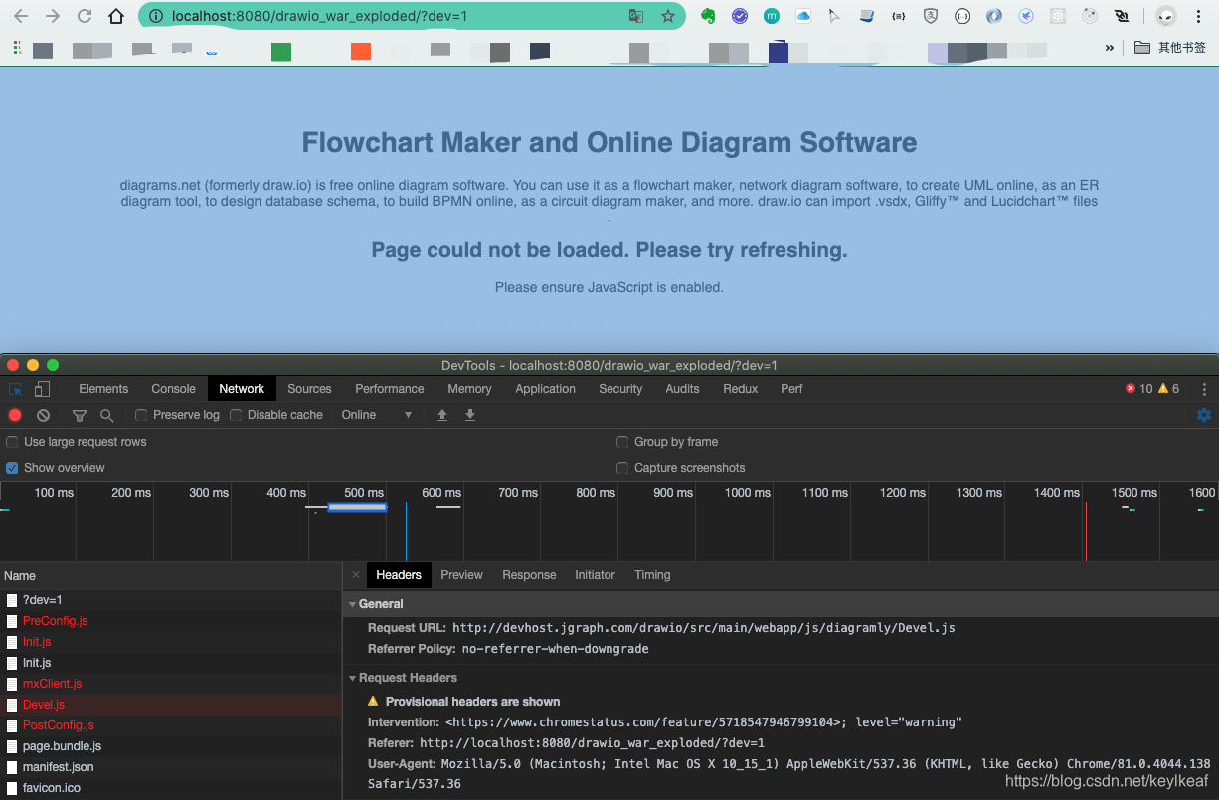This screenshot has height=800, width=1219.
Task: Click the blue DOMContentLoaded marker line
Action: click(x=406, y=532)
